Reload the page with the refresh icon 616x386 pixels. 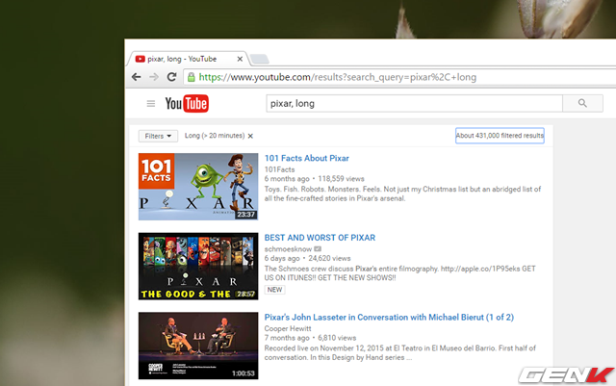point(173,77)
